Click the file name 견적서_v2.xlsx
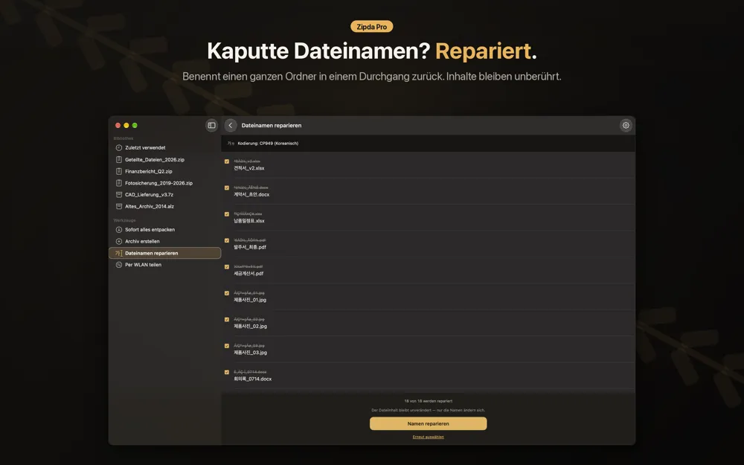 click(x=249, y=168)
